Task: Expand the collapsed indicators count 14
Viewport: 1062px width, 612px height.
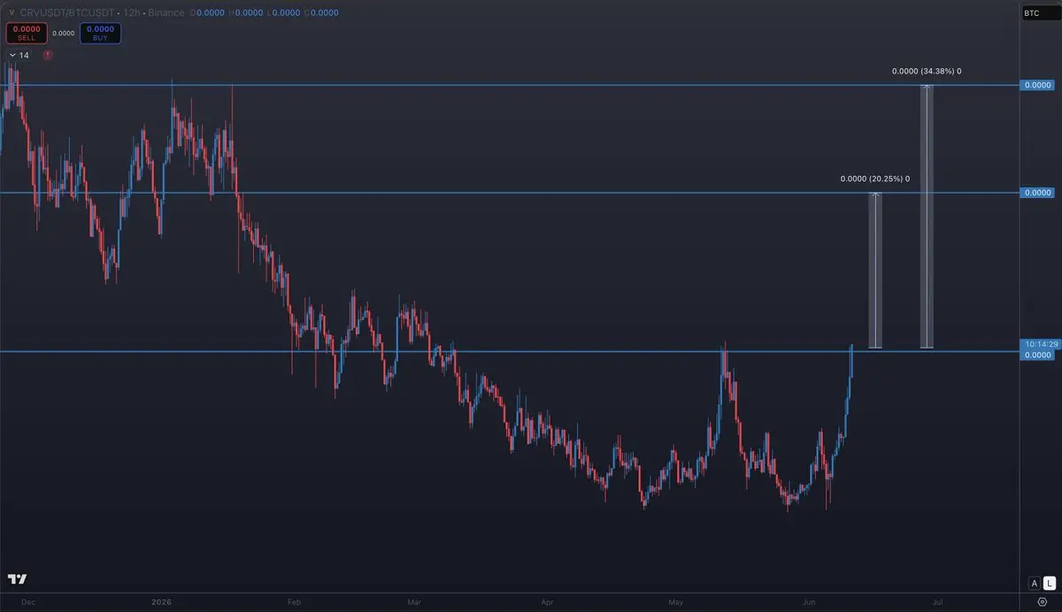Action: point(19,55)
